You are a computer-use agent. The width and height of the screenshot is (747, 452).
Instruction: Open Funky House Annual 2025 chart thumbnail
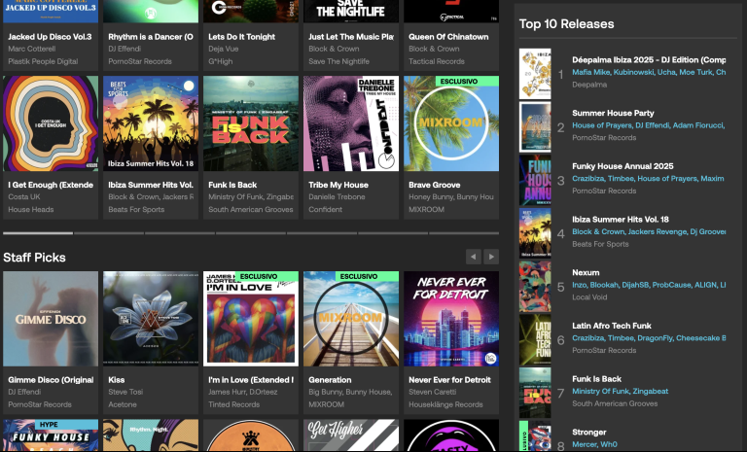pyautogui.click(x=535, y=180)
